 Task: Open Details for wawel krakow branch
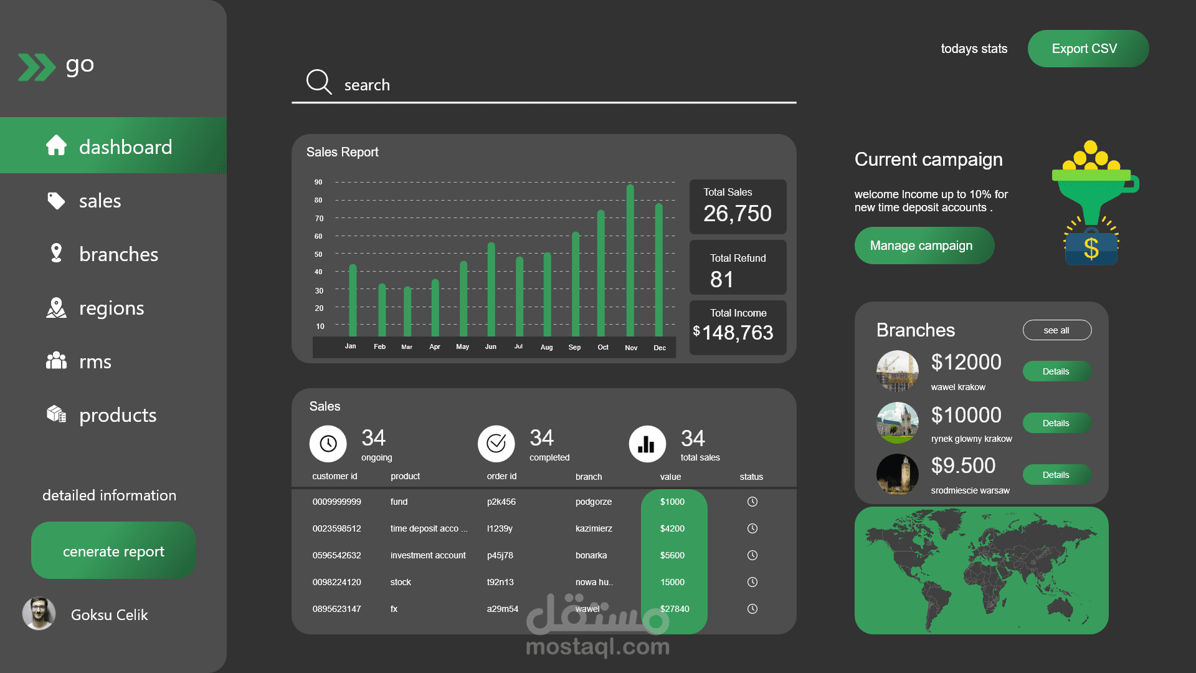(1056, 371)
